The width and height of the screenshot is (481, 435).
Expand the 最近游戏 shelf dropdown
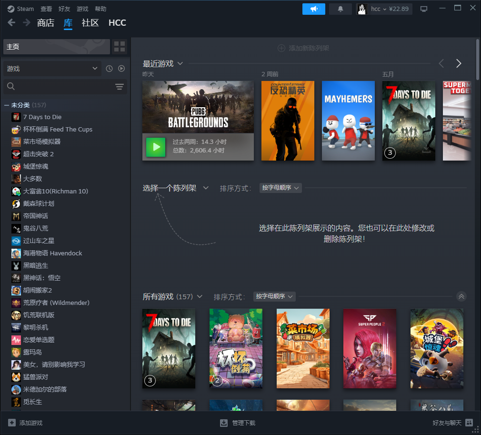click(180, 63)
